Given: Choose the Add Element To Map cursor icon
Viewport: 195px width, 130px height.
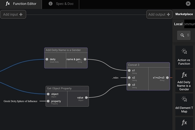Looking at the screenshot, I should coord(184,99).
